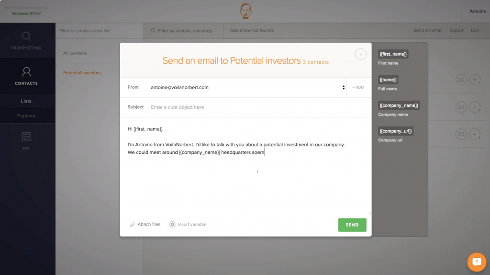Insert the {{company_url}} variable tag
The image size is (490, 275).
(x=396, y=131)
